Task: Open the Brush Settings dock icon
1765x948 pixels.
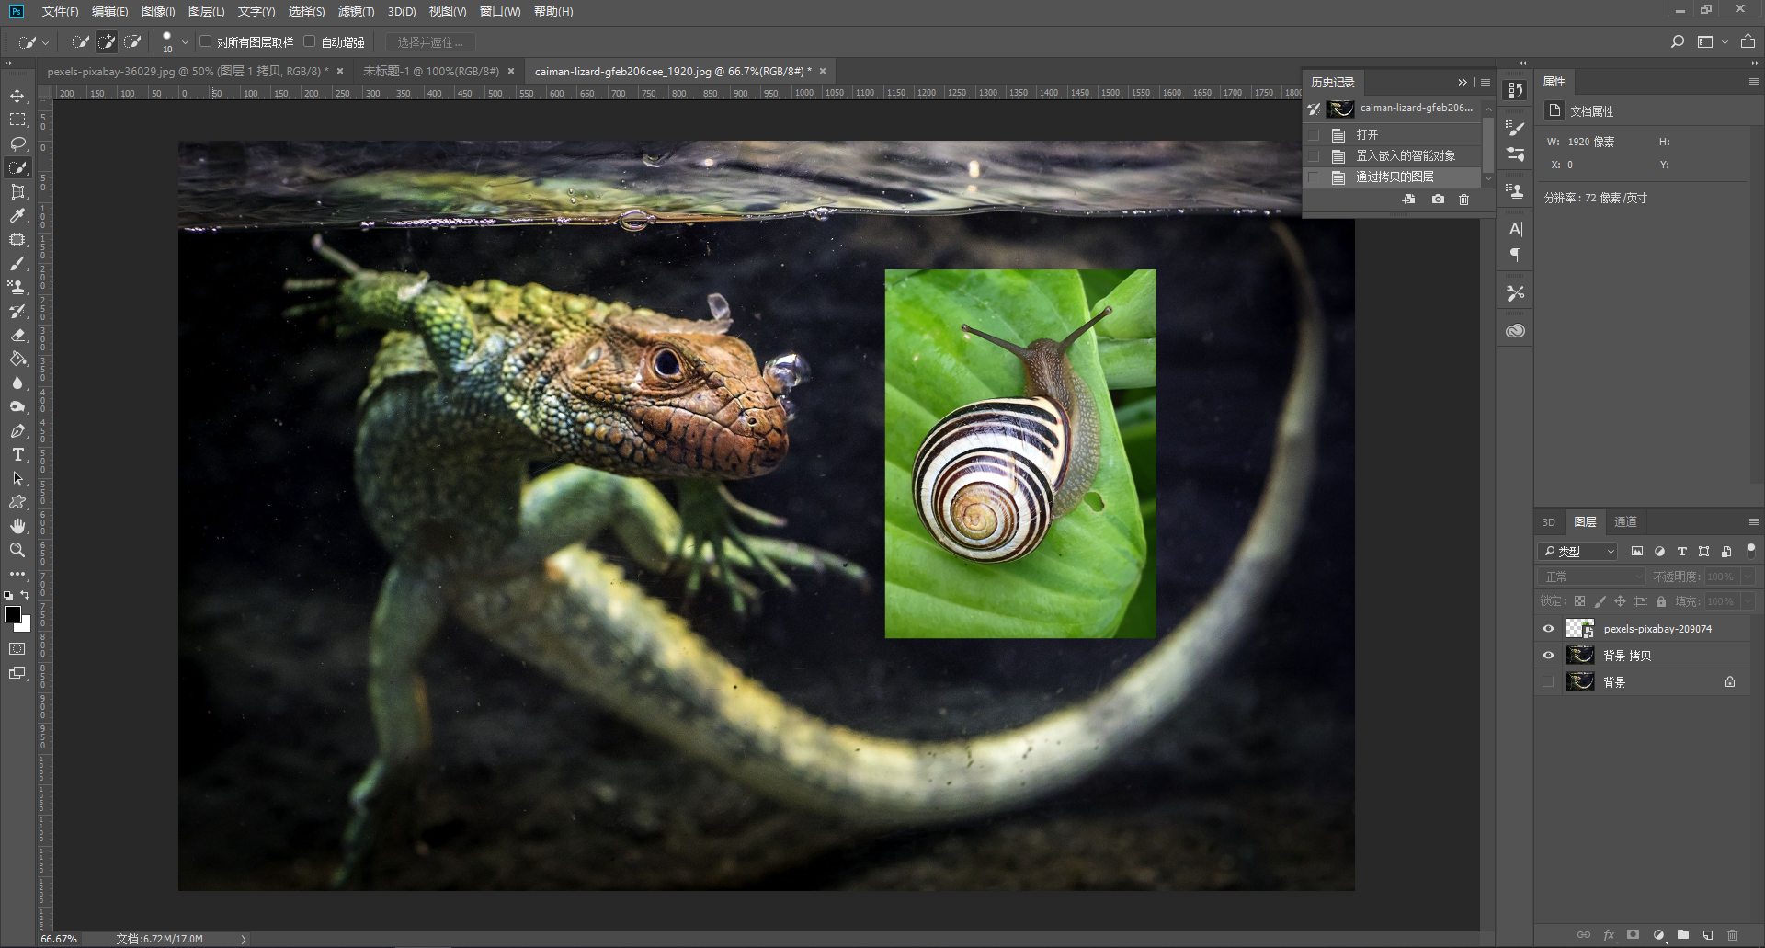Action: click(1516, 128)
